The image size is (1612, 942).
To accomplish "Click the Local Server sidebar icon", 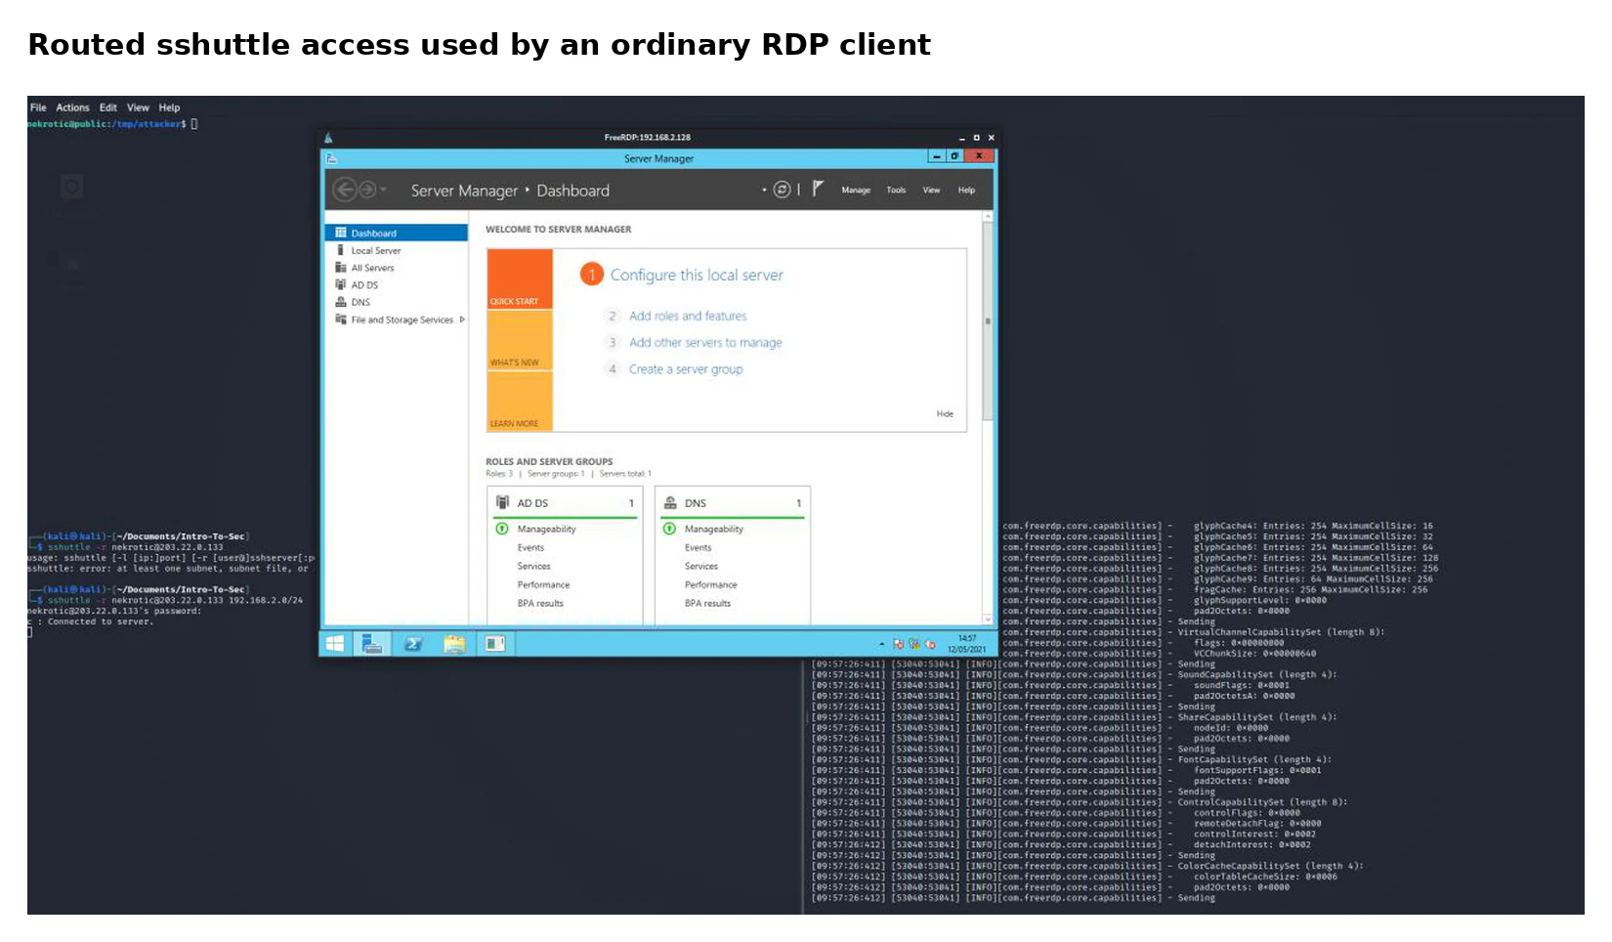I will [341, 250].
